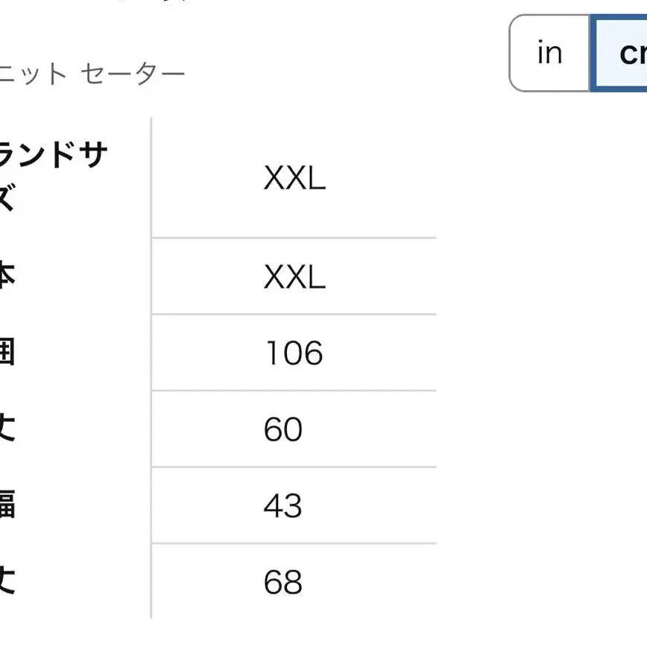Viewport: 647px width, 647px height.
Task: Click the second row XXL size value
Action: tap(294, 277)
